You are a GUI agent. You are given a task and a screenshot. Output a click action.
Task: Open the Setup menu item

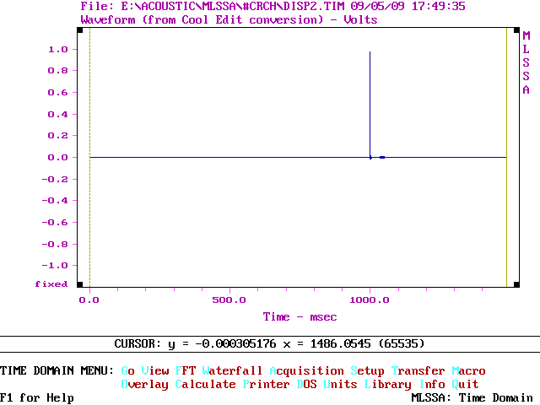(x=368, y=371)
